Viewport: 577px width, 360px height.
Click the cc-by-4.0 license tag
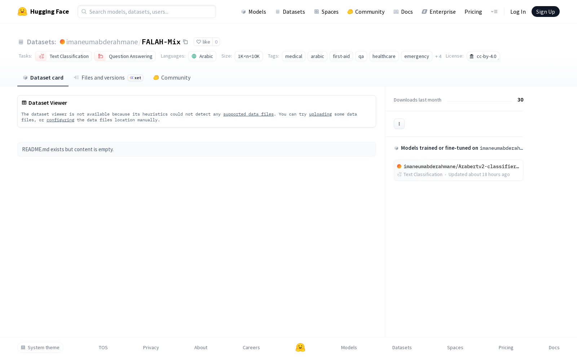pos(483,56)
